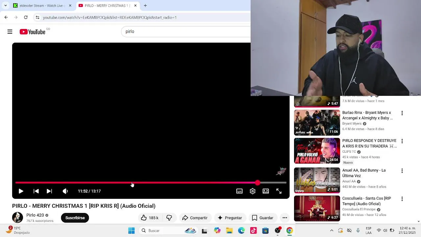421x237 pixels.
Task: Show hidden system tray icons chevron
Action: tap(332, 230)
